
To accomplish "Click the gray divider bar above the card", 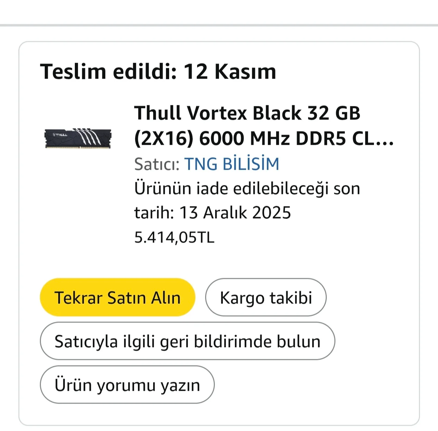I will tap(219, 25).
